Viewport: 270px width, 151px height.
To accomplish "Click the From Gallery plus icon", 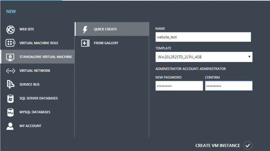I will [85, 43].
